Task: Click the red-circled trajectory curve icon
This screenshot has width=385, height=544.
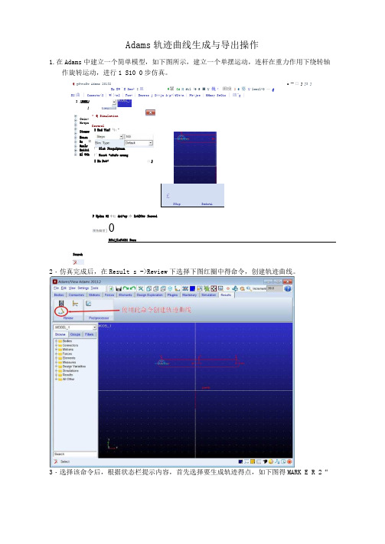Action: click(x=61, y=311)
